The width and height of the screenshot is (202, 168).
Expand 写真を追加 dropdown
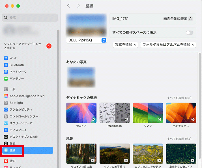tap(125, 45)
